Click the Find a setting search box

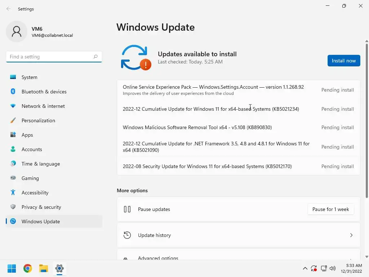[x=54, y=57]
